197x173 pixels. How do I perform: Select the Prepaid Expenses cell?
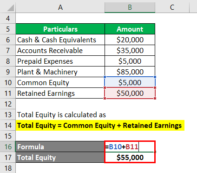point(60,61)
